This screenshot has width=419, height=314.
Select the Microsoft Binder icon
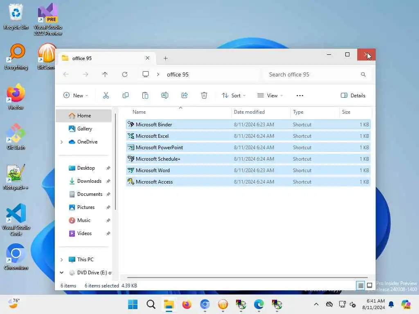coord(131,124)
